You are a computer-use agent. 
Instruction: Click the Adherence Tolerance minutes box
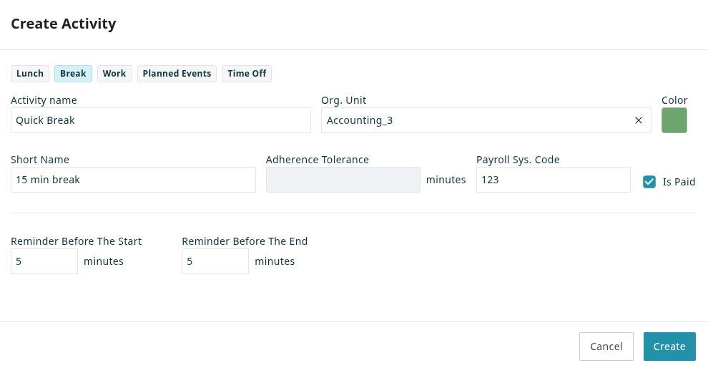pos(343,180)
